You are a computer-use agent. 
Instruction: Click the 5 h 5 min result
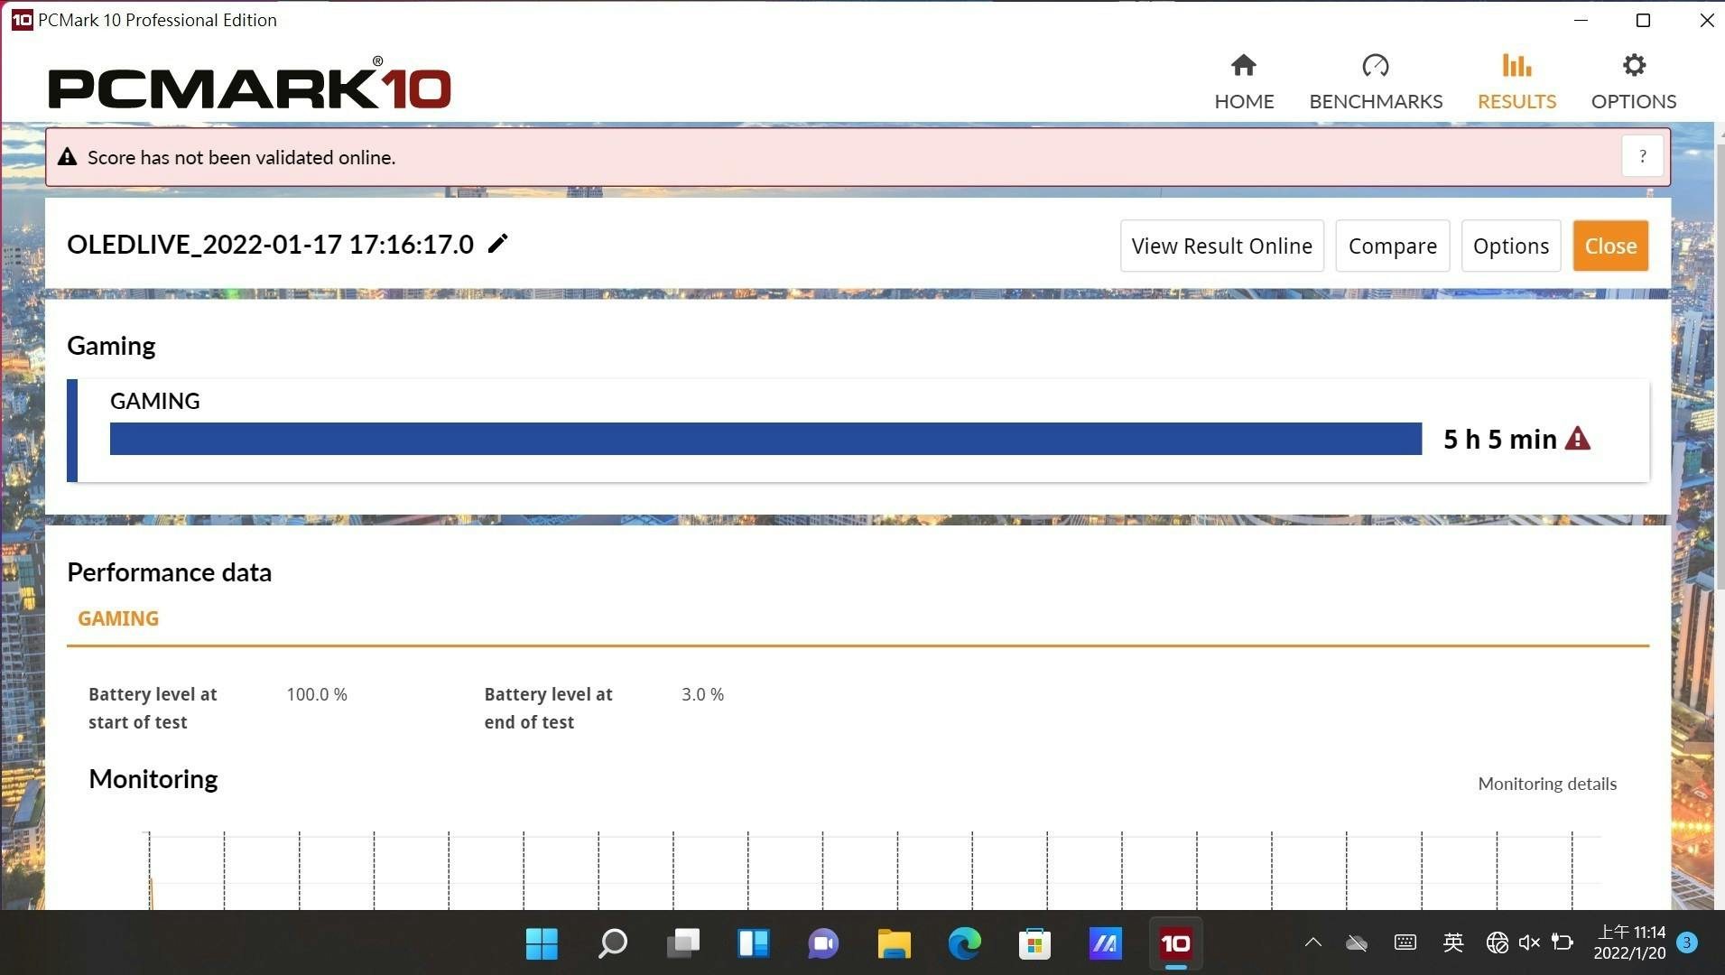1499,439
